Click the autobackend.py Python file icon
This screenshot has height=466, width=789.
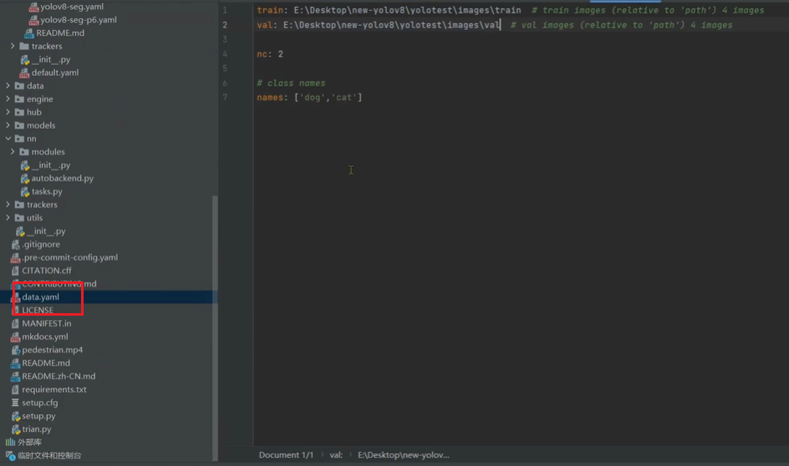(25, 179)
